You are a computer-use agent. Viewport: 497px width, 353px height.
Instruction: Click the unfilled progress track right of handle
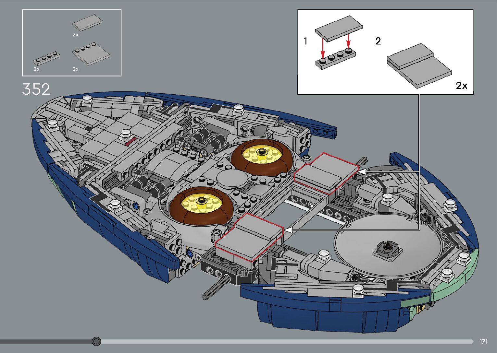286,341
